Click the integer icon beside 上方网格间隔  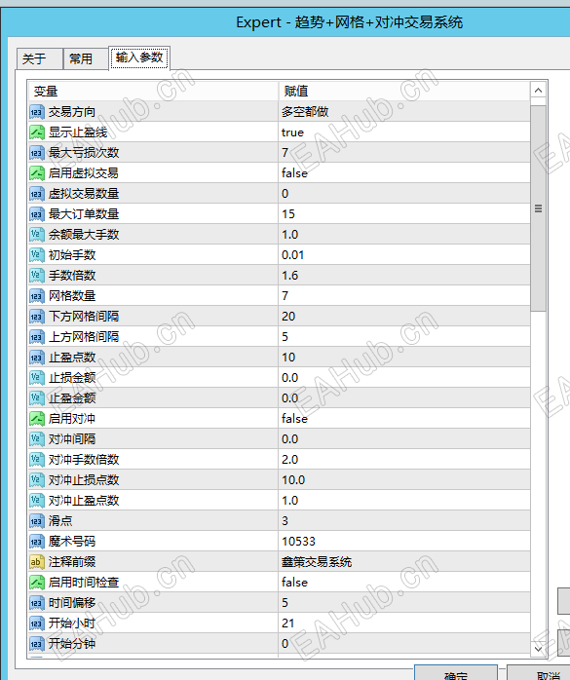pyautogui.click(x=37, y=337)
